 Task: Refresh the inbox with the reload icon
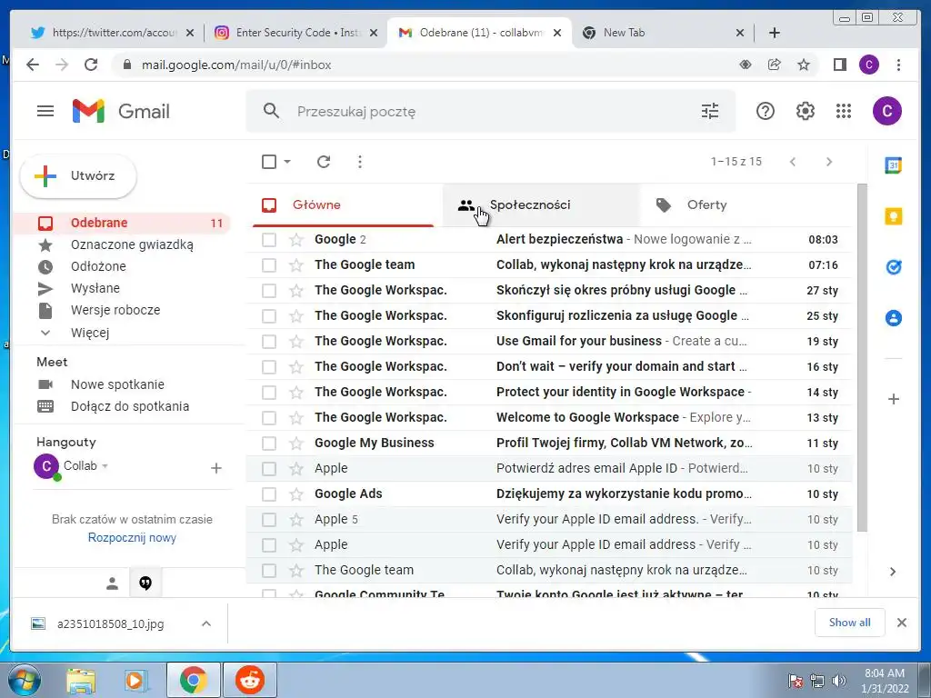323,162
